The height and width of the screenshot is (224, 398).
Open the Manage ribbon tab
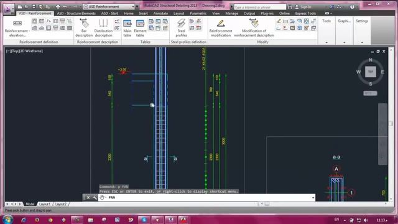point(231,13)
